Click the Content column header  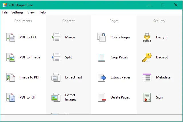click(69, 21)
